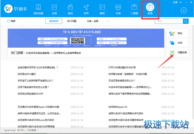Open article 如何退出DFU模式
194x134 pixels.
[27, 74]
